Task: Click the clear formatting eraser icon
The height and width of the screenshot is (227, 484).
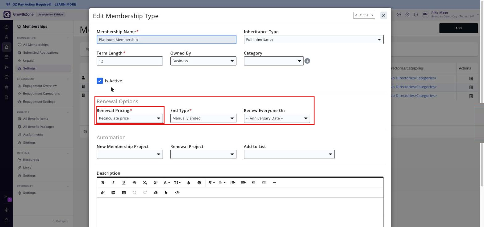Action: pos(156,193)
